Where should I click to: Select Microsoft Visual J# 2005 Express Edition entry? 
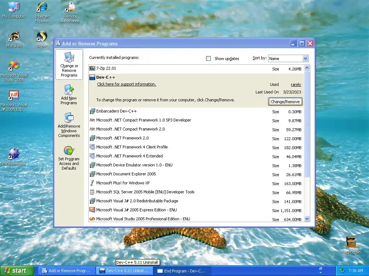[x=137, y=210]
